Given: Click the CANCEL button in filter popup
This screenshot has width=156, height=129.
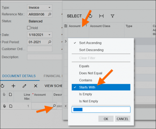Looking at the screenshot, I should click(123, 119).
